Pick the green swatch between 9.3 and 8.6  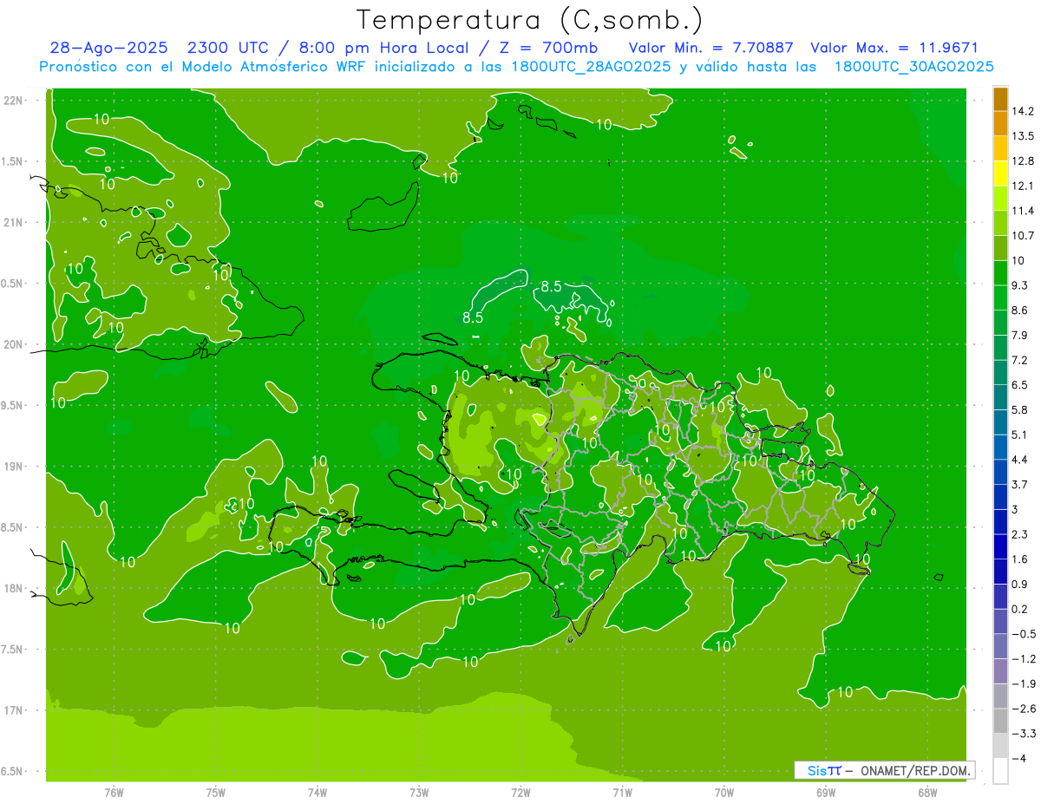pyautogui.click(x=1000, y=297)
